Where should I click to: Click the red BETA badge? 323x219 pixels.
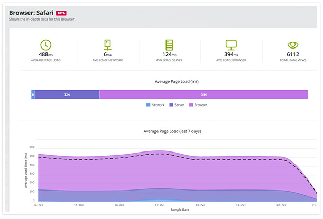point(61,13)
